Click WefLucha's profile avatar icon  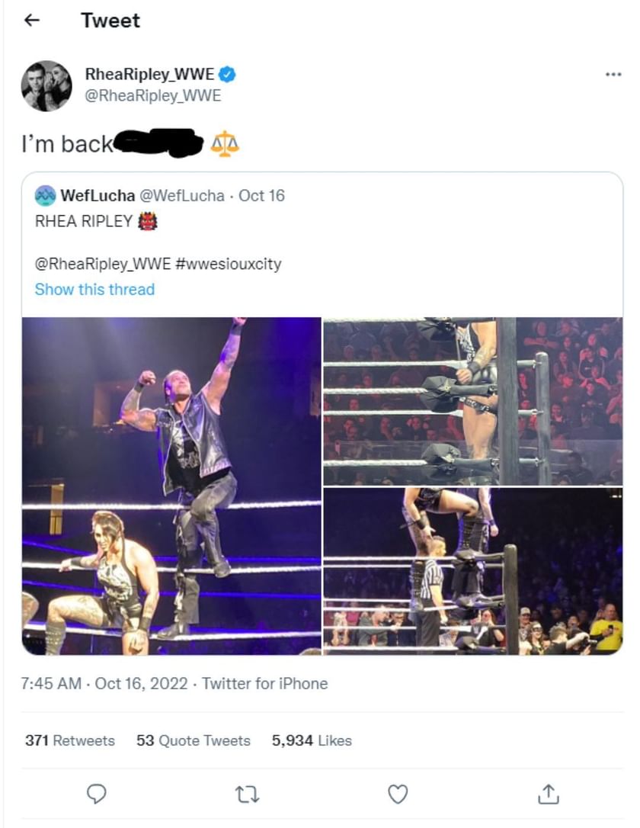[43, 196]
